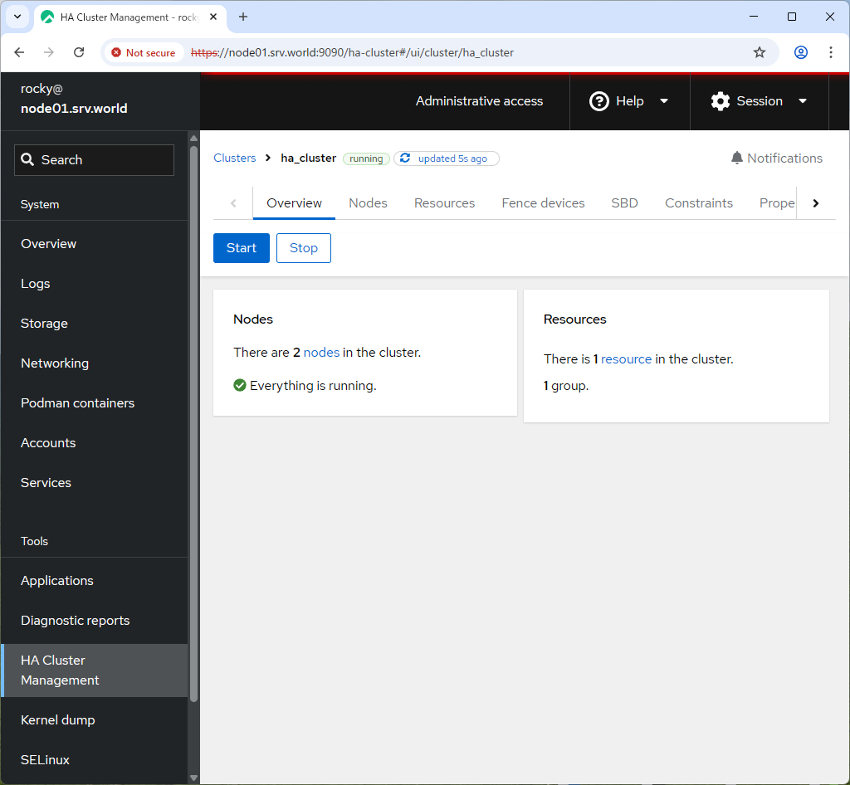
Task: Switch to the Fence devices tab
Action: coord(543,202)
